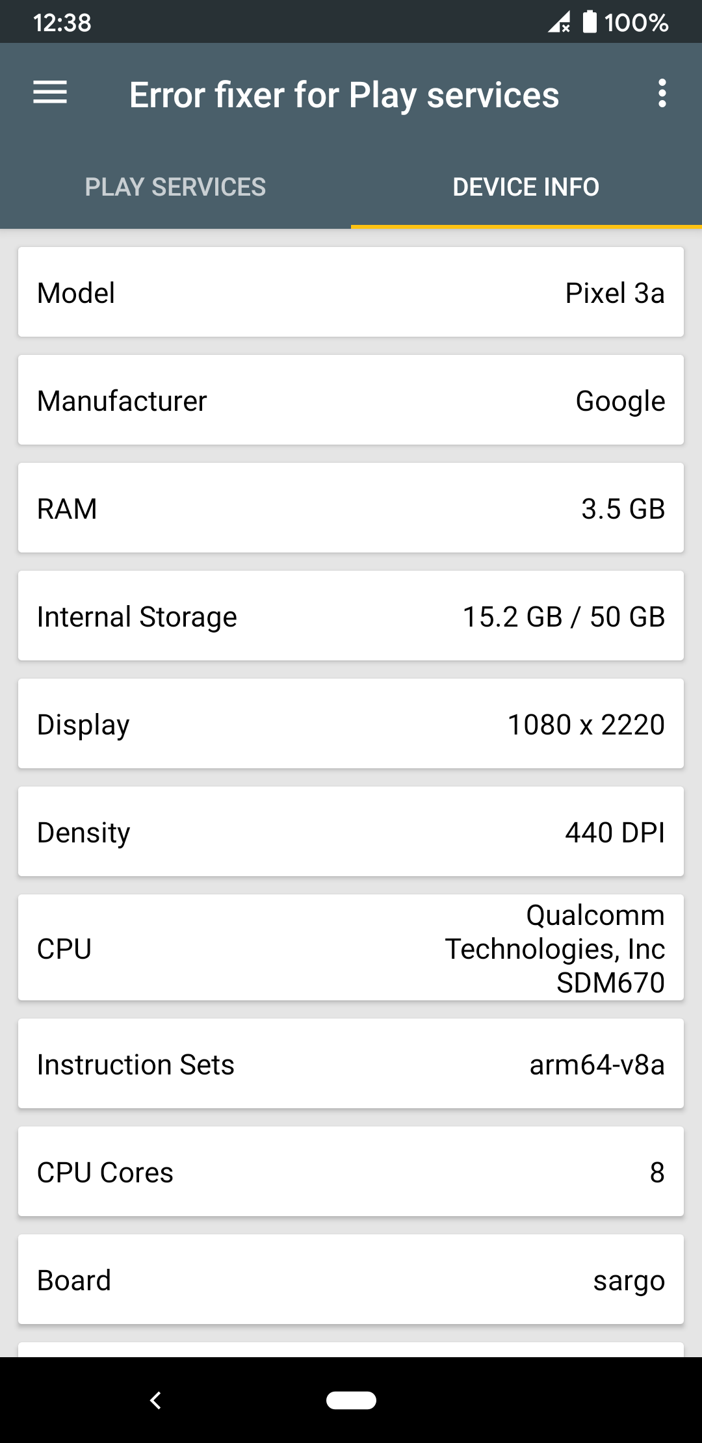Select the CPU Qualcomm SDM670 card

(351, 948)
